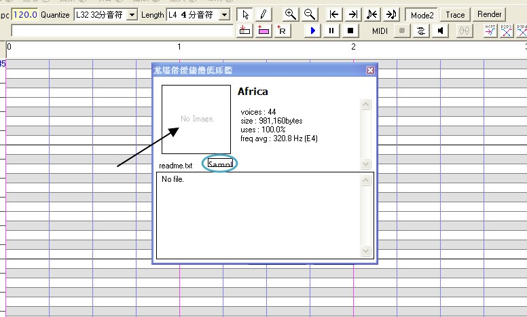Click info panel scrollbar down arrow
Viewport: 527px width, 317px height.
pos(365,164)
